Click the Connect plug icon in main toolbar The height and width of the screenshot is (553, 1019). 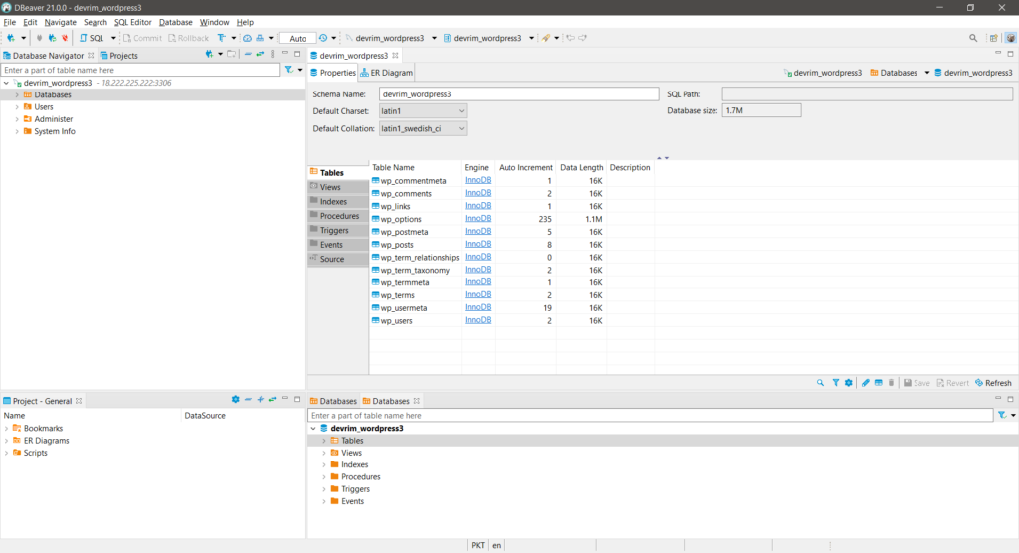click(x=39, y=38)
